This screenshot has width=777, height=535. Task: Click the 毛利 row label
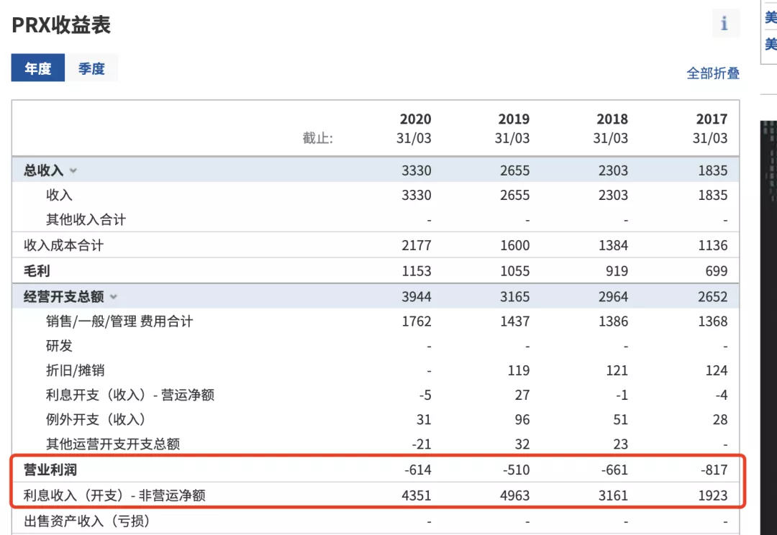37,271
